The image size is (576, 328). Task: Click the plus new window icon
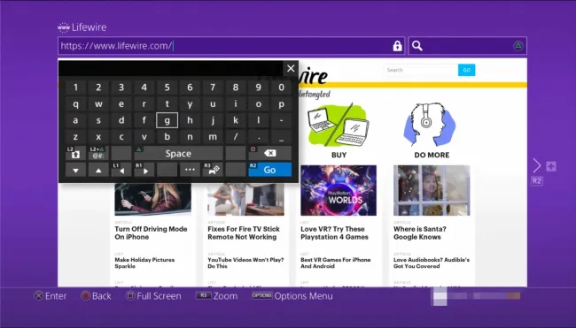pyautogui.click(x=551, y=166)
